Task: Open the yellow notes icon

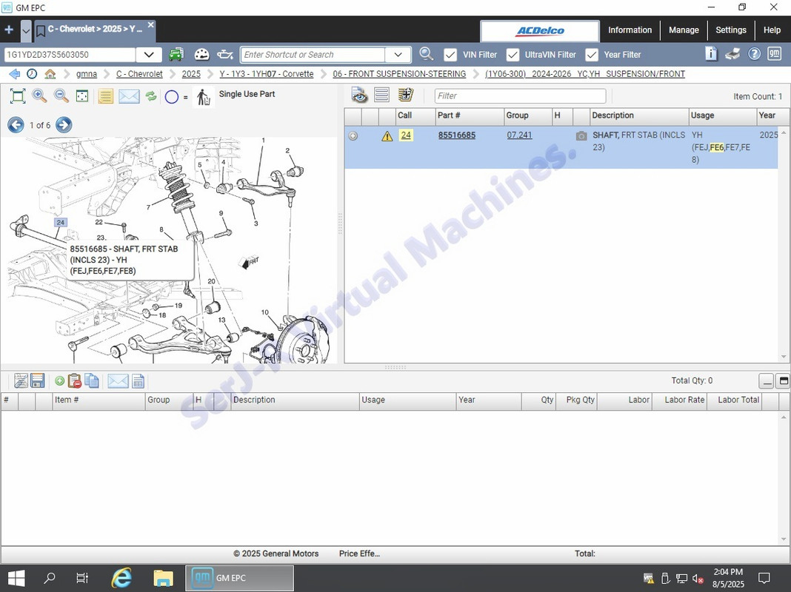Action: (105, 95)
